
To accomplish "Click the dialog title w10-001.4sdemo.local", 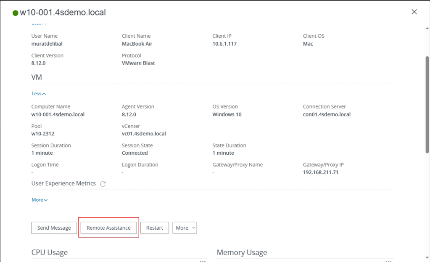I will tap(63, 13).
